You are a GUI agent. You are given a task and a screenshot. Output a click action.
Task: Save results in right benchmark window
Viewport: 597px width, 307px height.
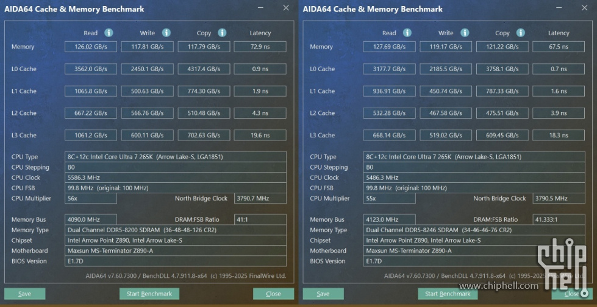323,294
